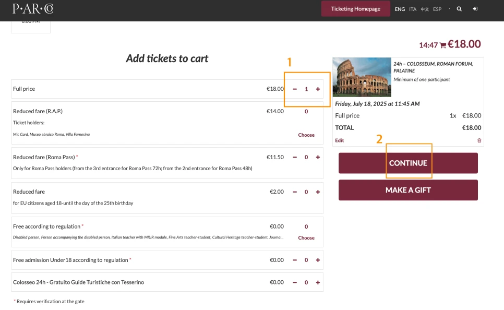Click the Colosseum thumbnail image in cart

point(362,77)
